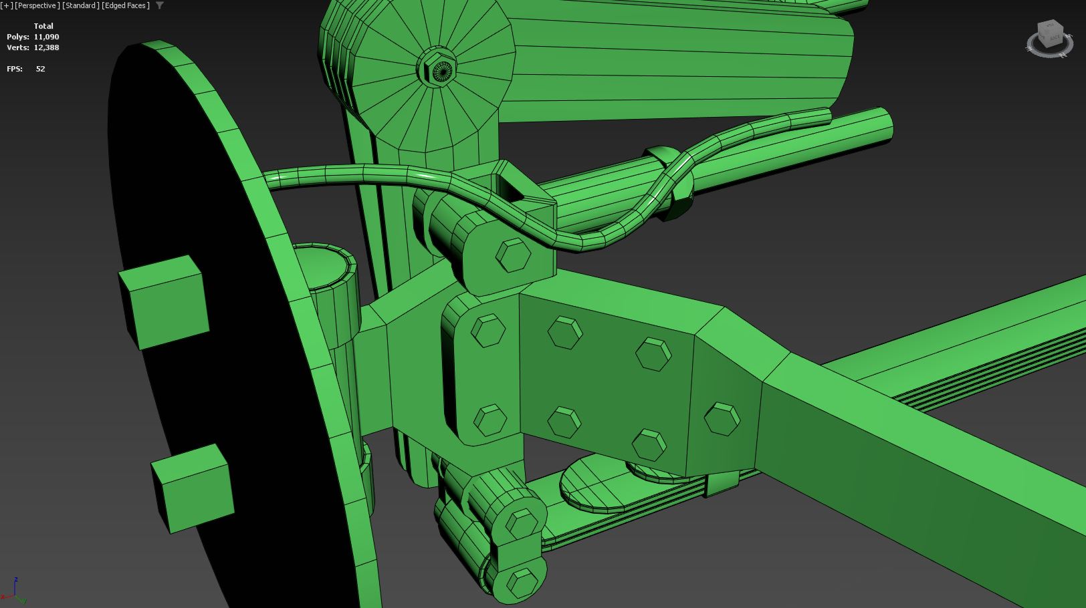Click the viewport filter funnel icon
Screen dimensions: 1086x608
pos(160,5)
